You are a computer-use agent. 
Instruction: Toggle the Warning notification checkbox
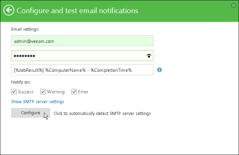click(43, 92)
